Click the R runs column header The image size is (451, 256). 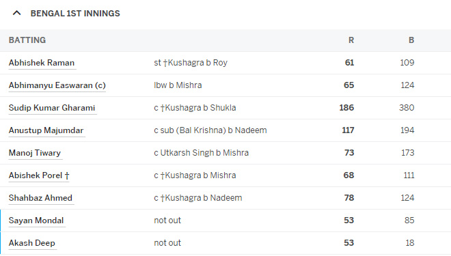tap(351, 40)
